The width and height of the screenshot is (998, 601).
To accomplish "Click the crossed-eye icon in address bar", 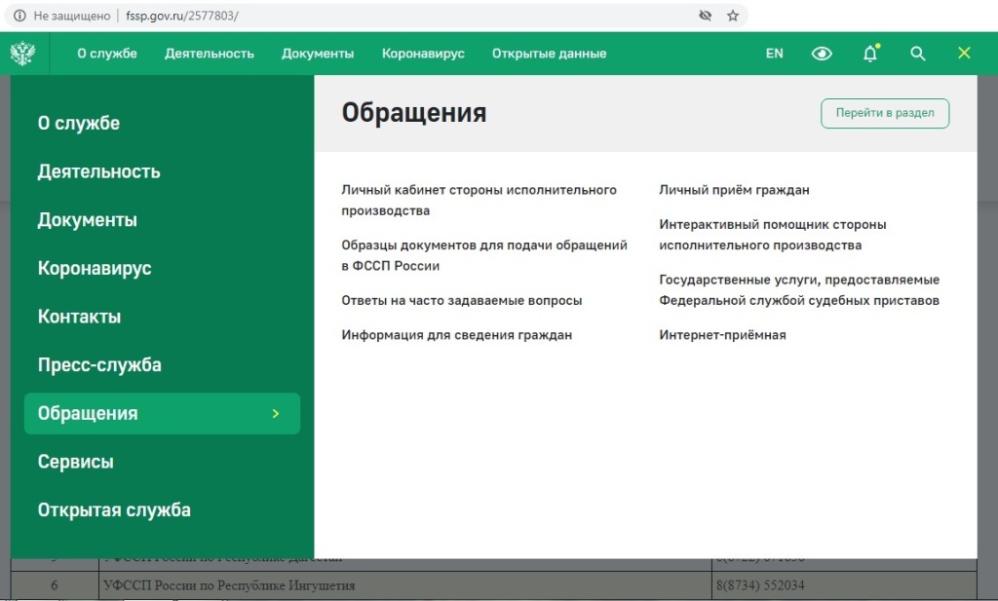I will pyautogui.click(x=706, y=17).
